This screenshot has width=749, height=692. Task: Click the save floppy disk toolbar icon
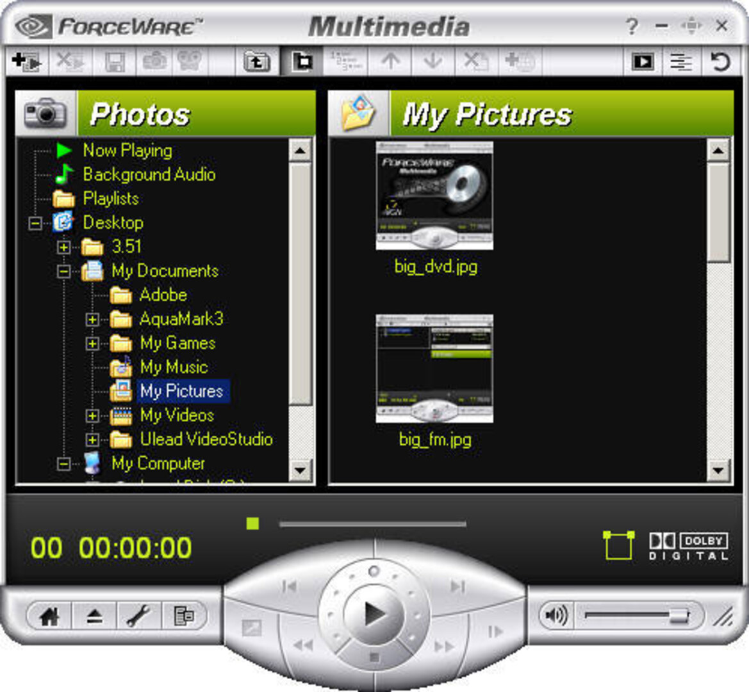click(115, 62)
